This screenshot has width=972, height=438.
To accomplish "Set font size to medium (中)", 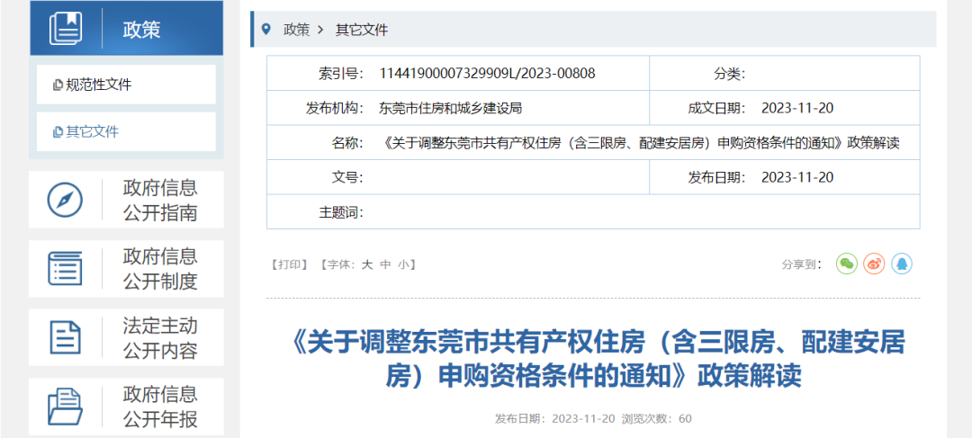I will tap(385, 264).
